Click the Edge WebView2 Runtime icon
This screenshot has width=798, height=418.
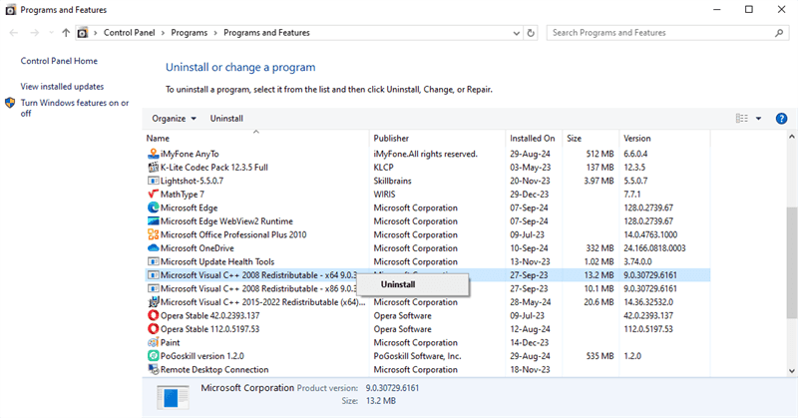coord(153,220)
